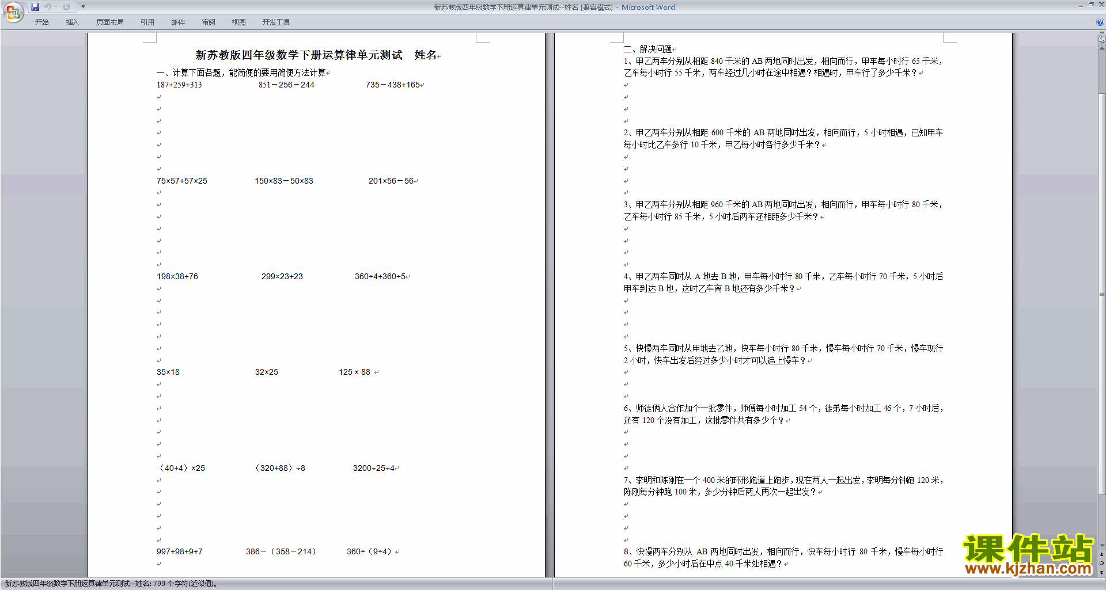Open the 引用 ribbon tab

point(147,22)
